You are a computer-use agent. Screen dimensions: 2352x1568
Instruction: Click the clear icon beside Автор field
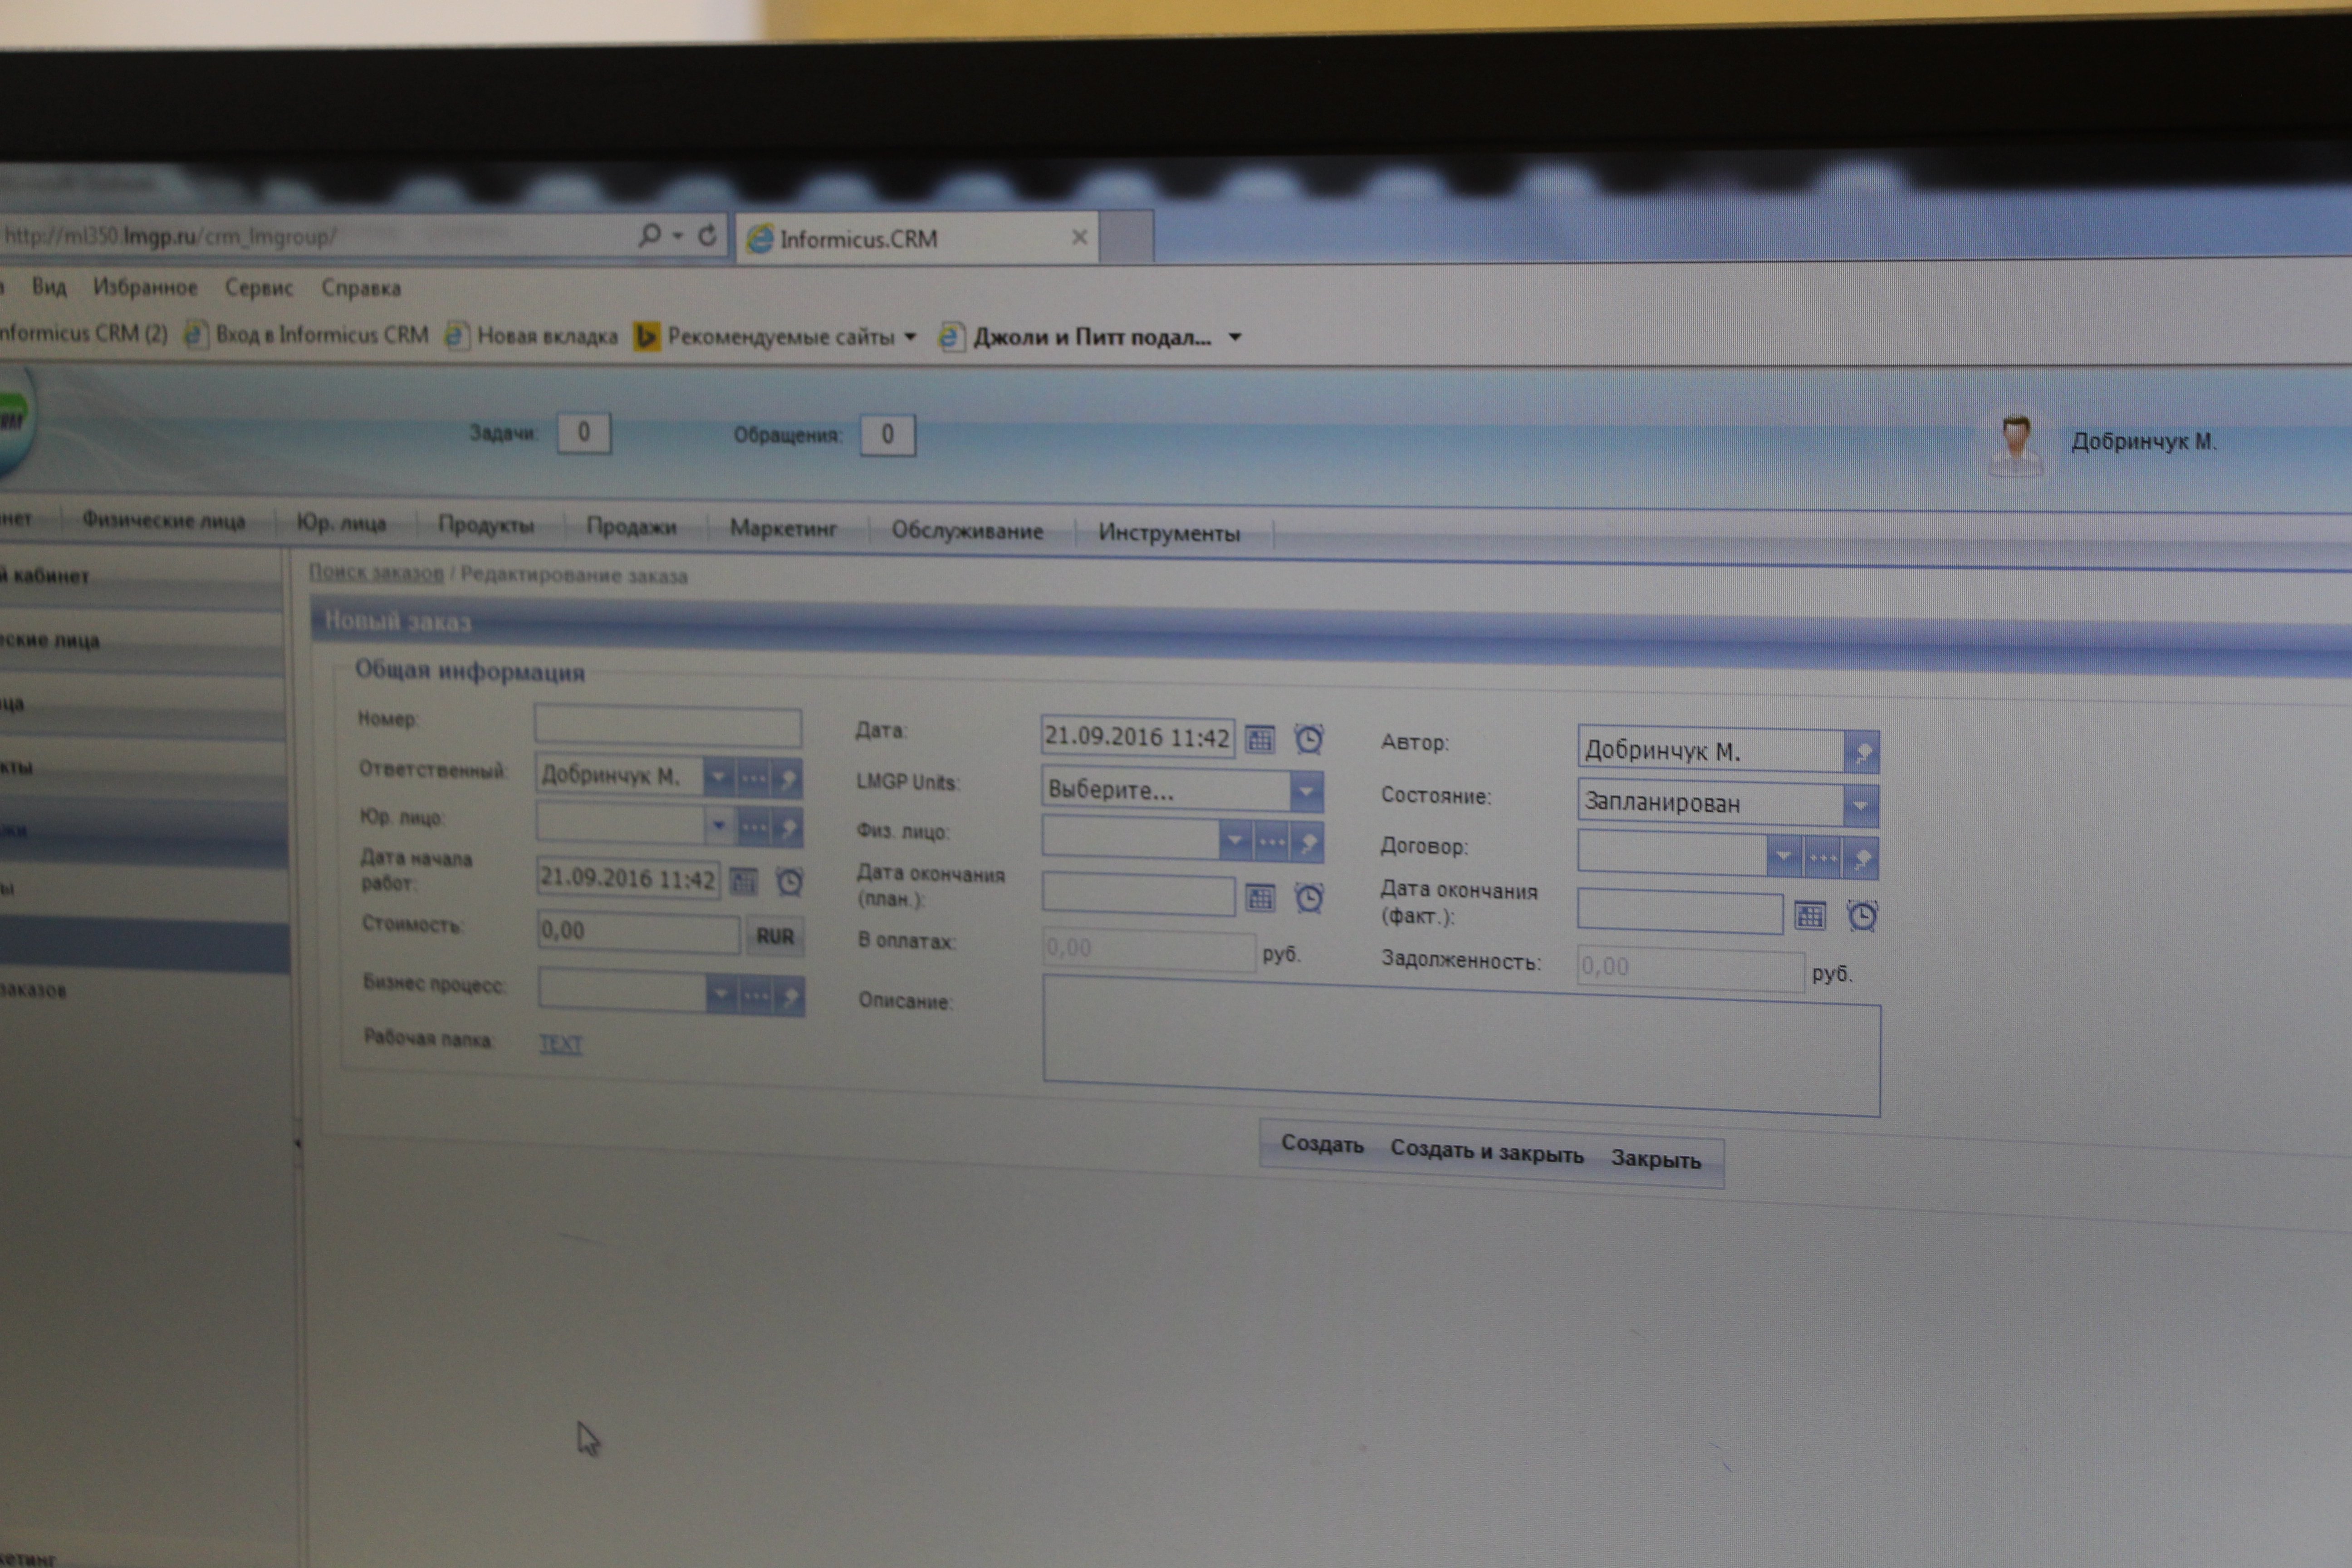tap(1861, 752)
